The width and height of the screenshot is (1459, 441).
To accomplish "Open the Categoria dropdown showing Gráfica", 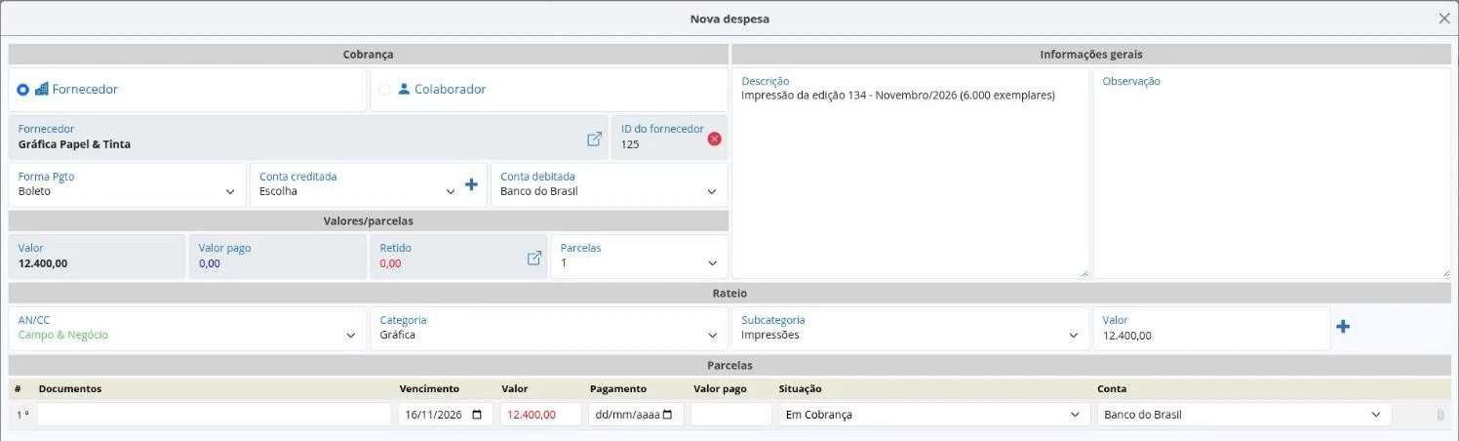I will coord(548,328).
